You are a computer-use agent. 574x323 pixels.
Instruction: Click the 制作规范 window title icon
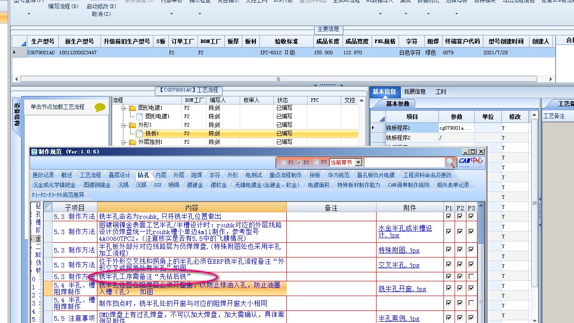(34, 152)
